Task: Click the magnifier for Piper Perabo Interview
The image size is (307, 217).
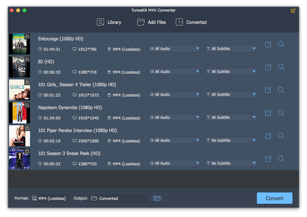Action: tap(281, 136)
